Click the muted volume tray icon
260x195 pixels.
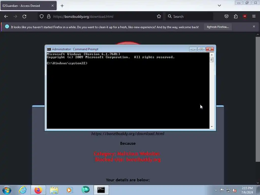pos(234,190)
